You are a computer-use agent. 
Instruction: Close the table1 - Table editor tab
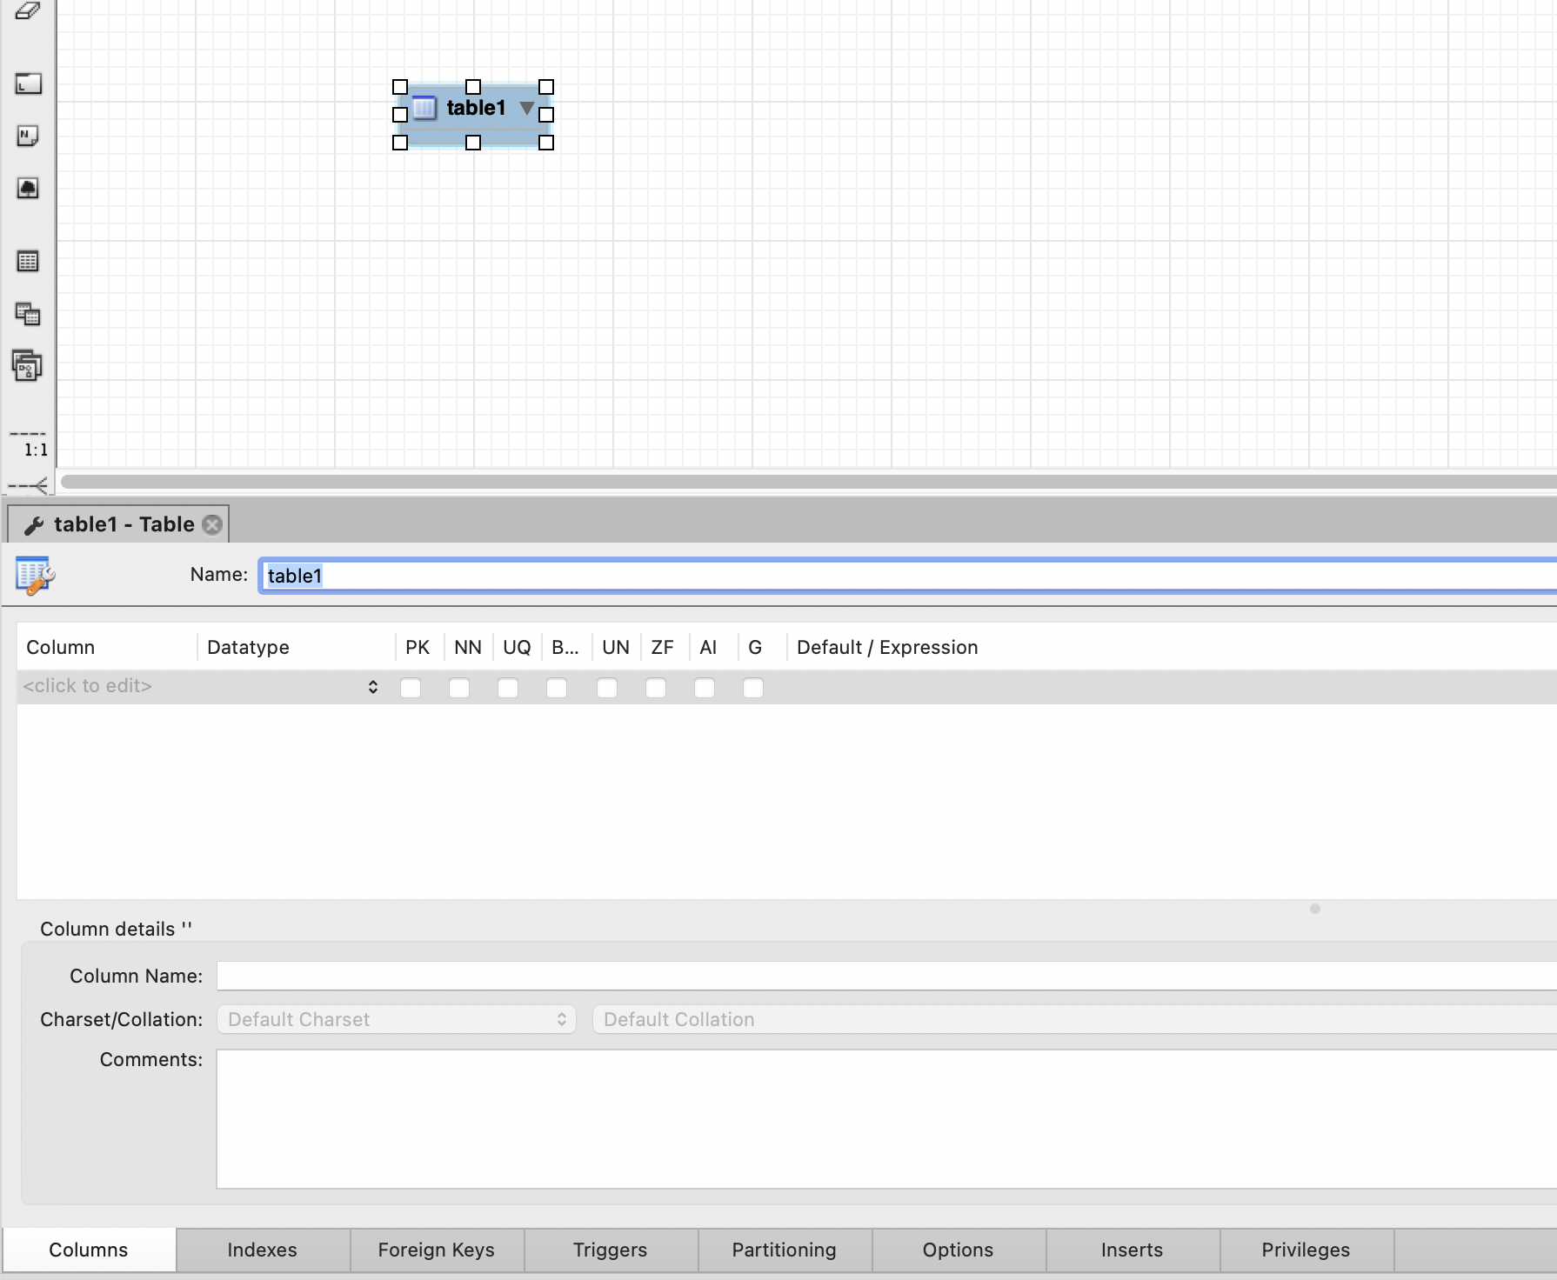coord(212,524)
